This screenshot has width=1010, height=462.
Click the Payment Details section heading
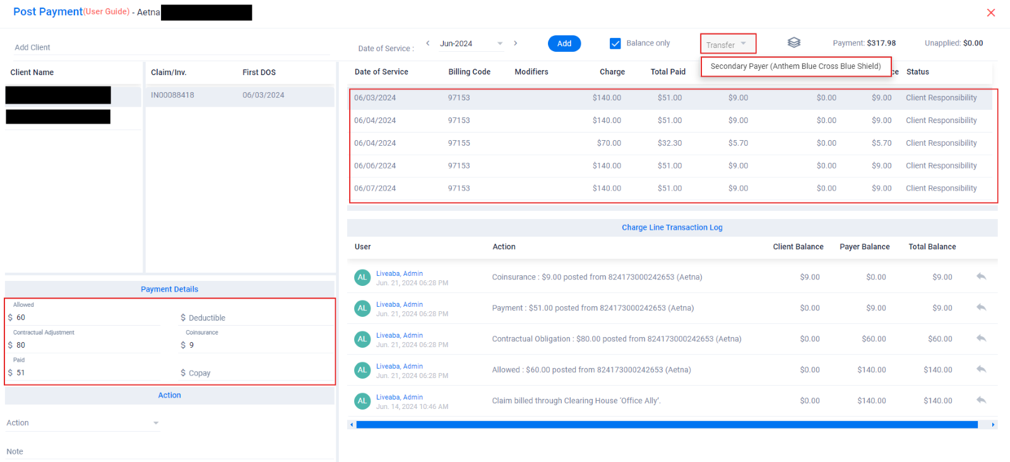point(169,289)
